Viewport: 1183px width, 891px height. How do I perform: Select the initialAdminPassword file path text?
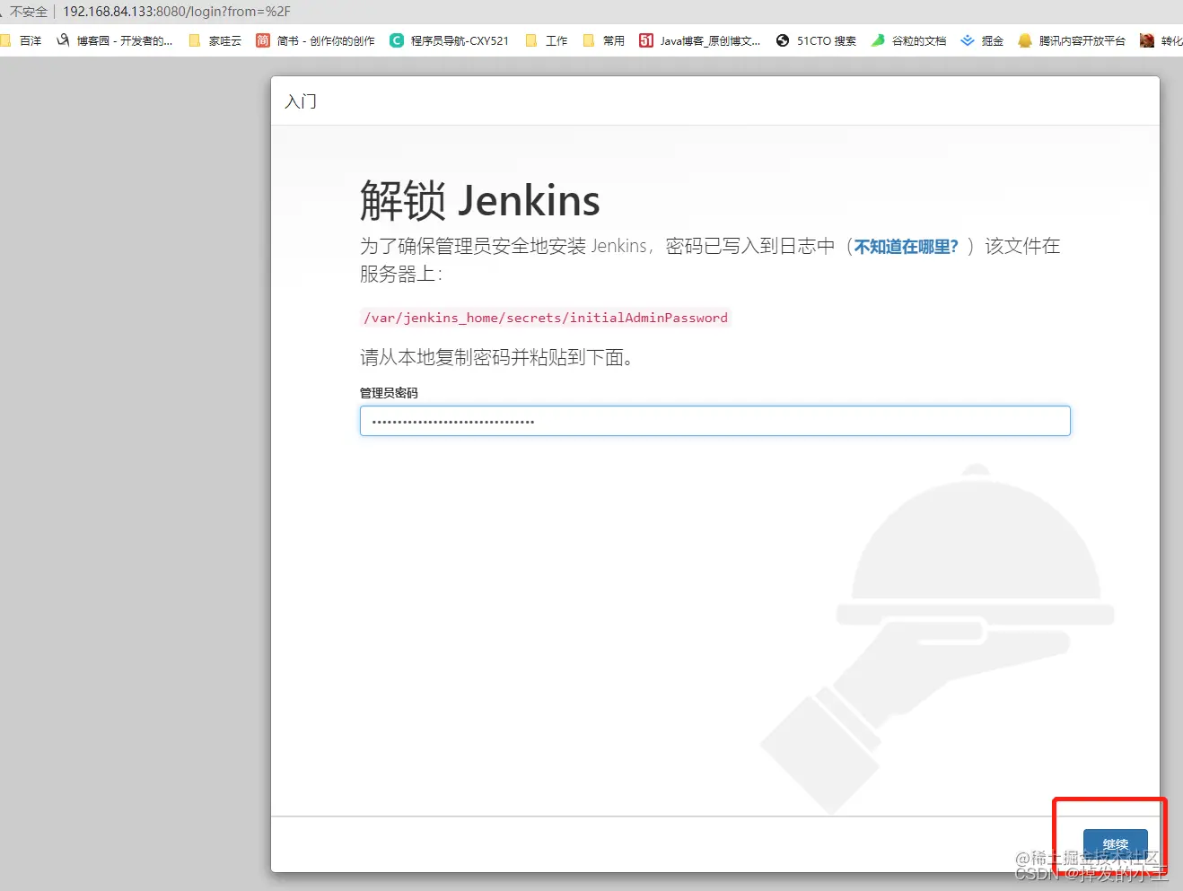pos(545,318)
